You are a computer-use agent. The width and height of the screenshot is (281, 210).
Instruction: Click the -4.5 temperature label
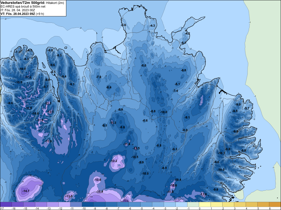(x=53, y=72)
